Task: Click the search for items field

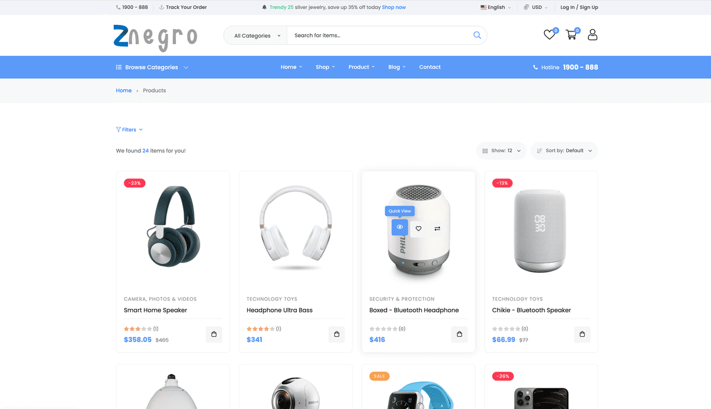Action: coord(379,36)
